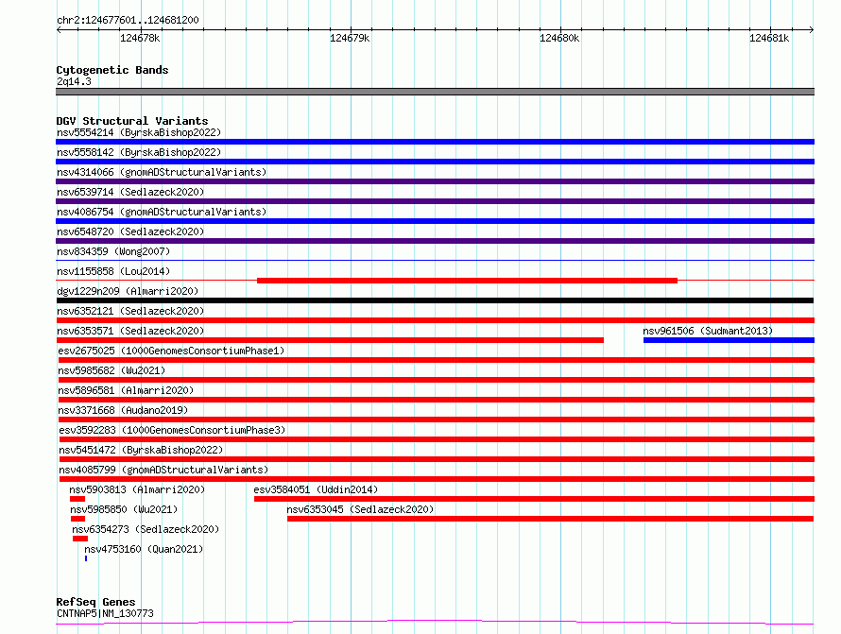Click the 124681k ruler label
This screenshot has height=634, width=841.
tap(769, 38)
